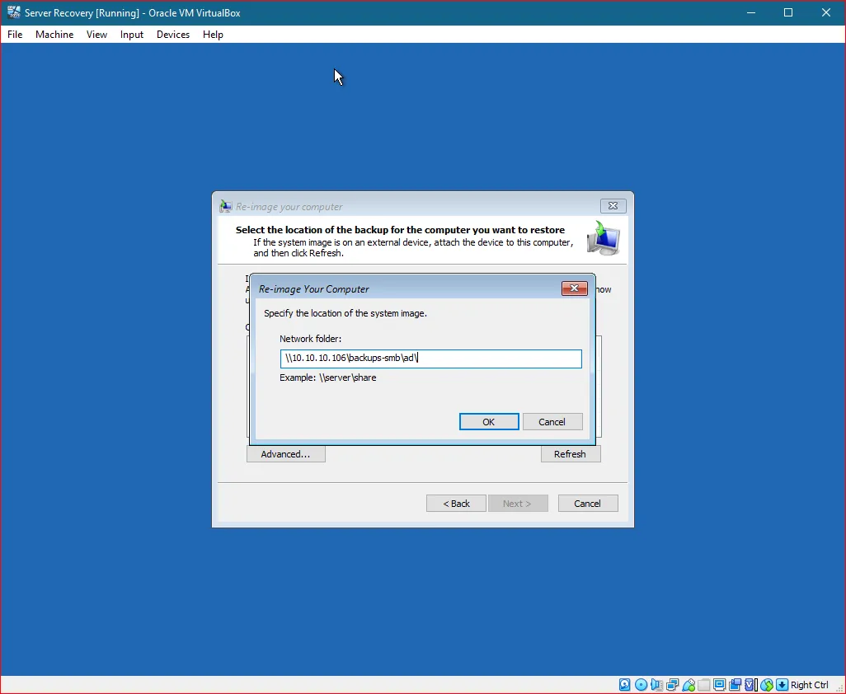Image resolution: width=846 pixels, height=694 pixels.
Task: Click the shared folders icon in status bar
Action: click(x=703, y=684)
